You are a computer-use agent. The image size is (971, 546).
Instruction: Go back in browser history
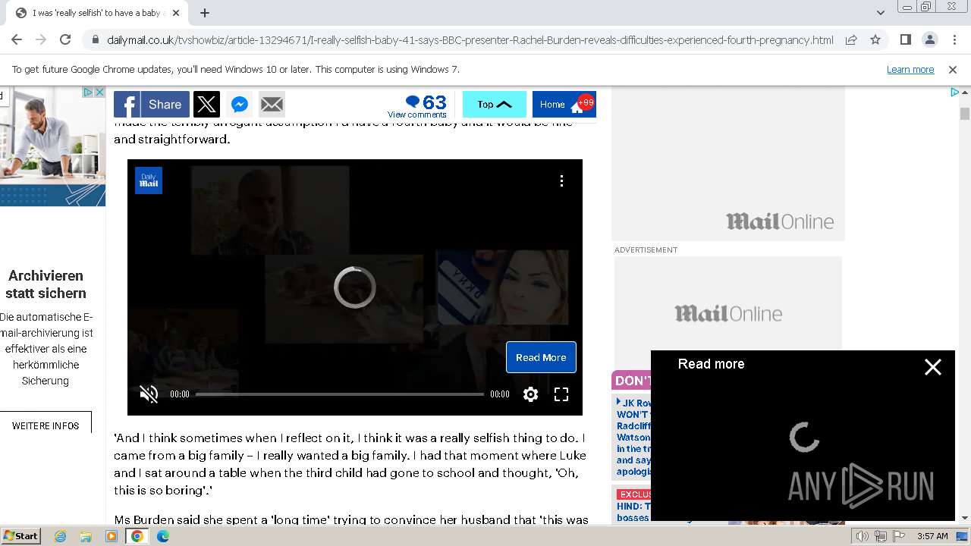point(17,40)
